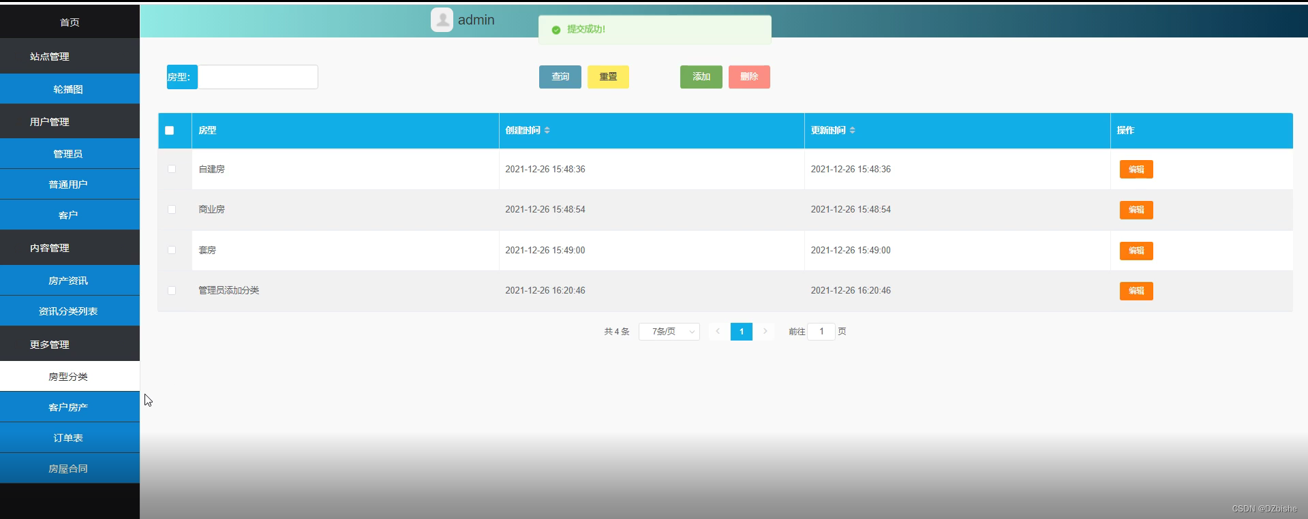
Task: Edit the 管理员添加分类 row with 编辑
Action: click(x=1136, y=291)
